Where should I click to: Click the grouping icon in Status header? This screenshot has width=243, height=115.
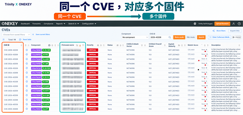pos(117,45)
